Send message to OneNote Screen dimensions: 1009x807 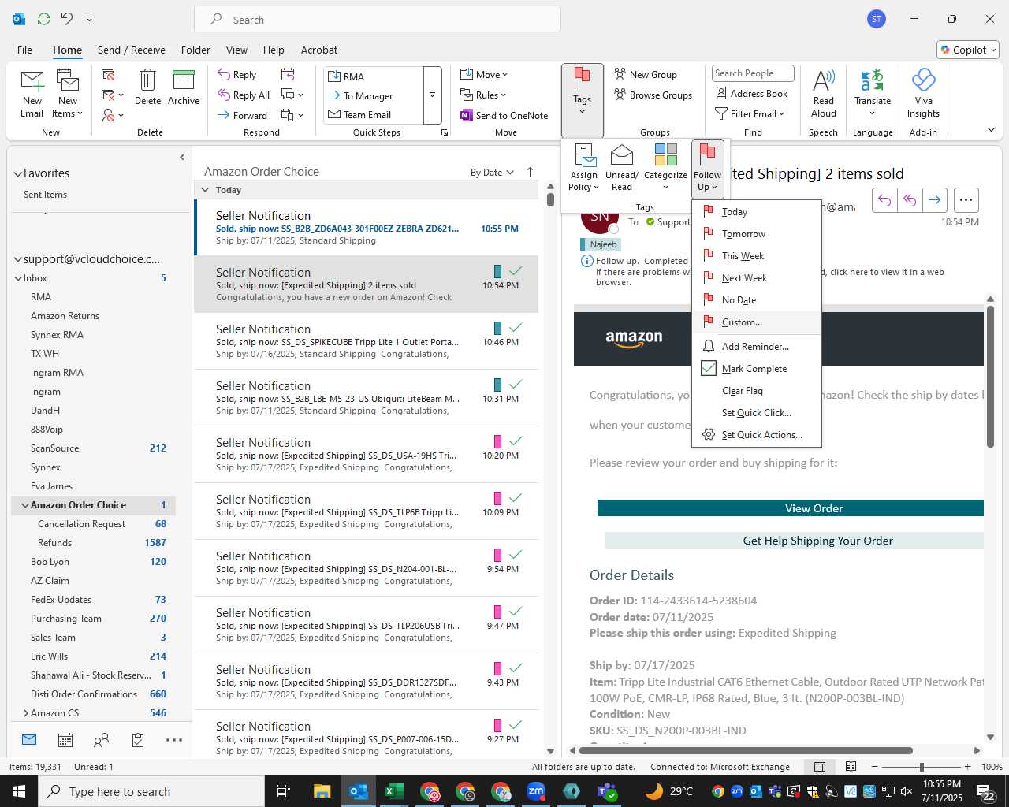[x=504, y=115]
